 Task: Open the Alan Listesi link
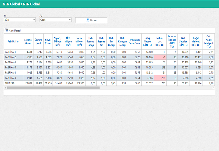15,30
